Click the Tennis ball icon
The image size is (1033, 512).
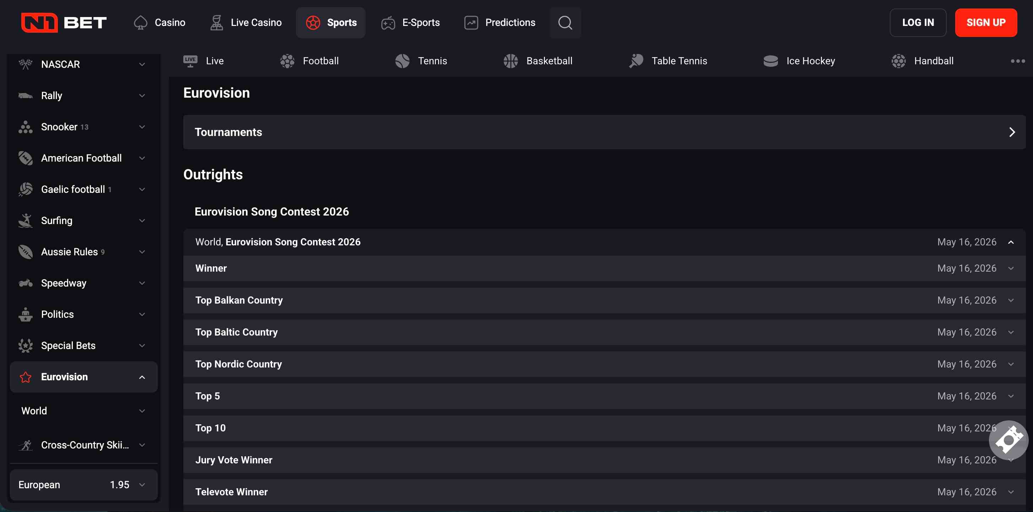click(402, 61)
